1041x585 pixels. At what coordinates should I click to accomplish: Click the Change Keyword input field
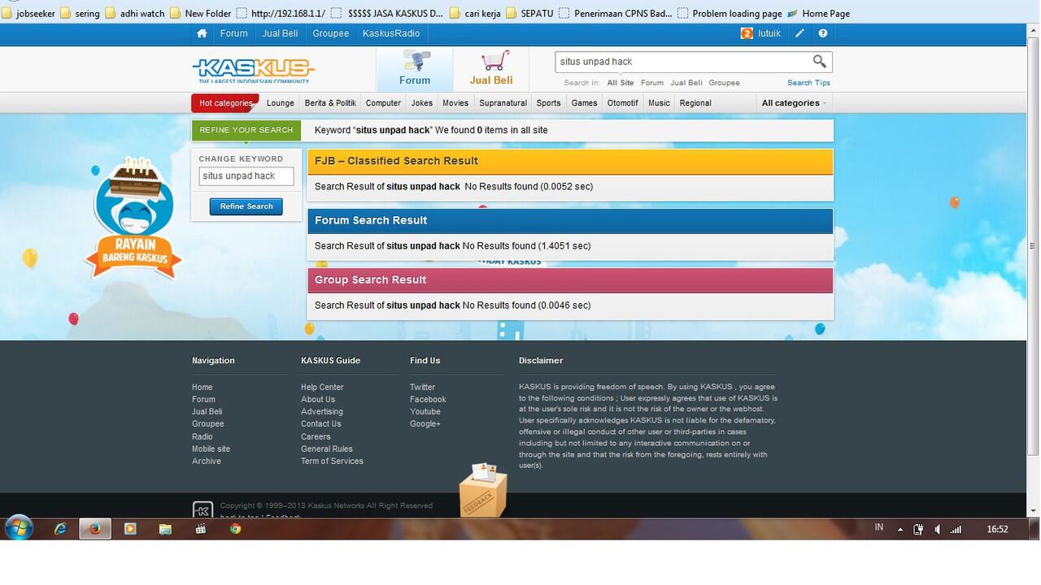246,176
